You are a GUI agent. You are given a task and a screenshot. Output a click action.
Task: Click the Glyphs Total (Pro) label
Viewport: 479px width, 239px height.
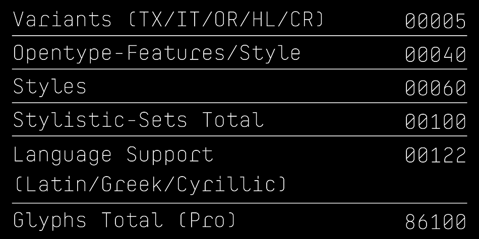(125, 220)
